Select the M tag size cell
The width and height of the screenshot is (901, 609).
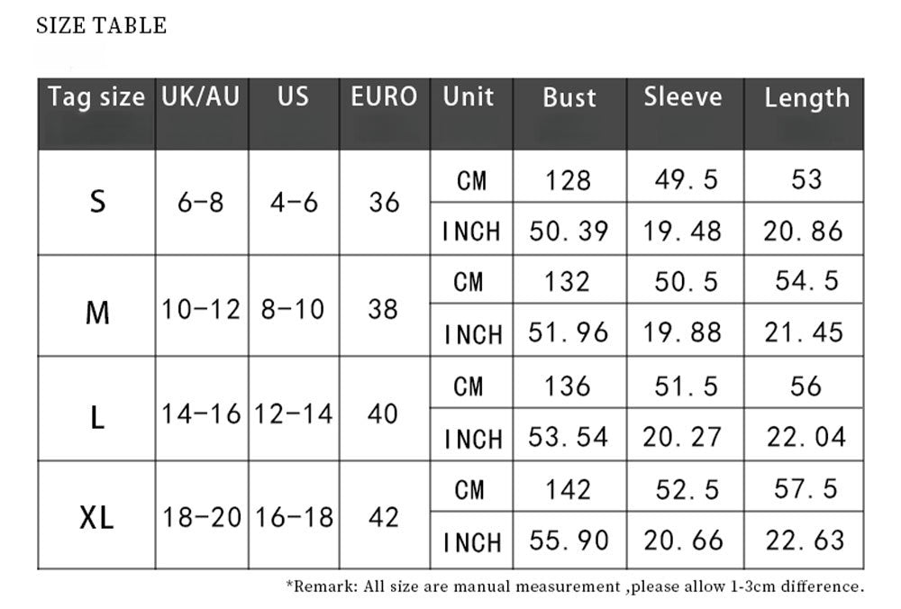(x=97, y=313)
